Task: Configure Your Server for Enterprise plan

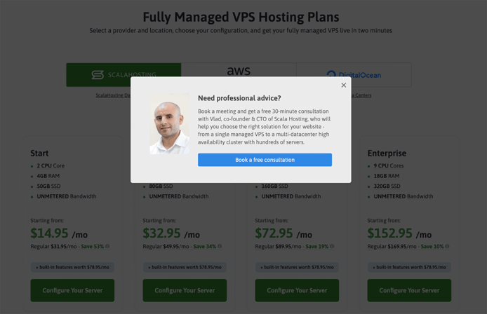Action: [409, 290]
